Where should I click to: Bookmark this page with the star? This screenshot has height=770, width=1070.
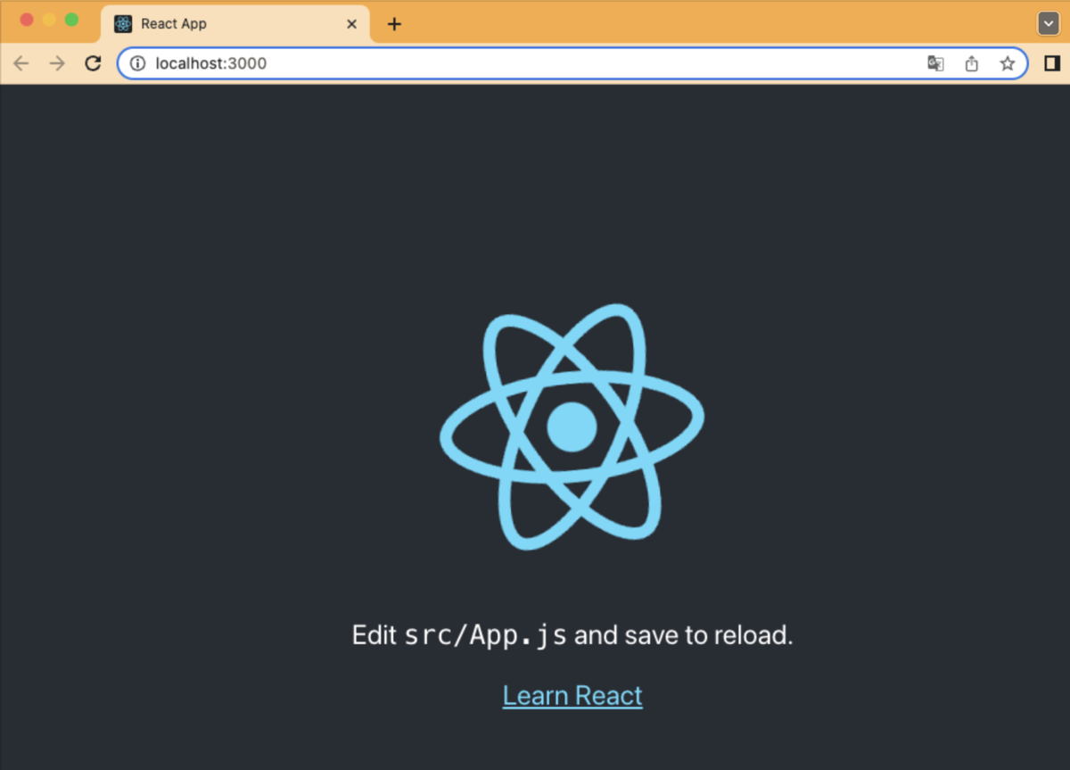click(1008, 63)
